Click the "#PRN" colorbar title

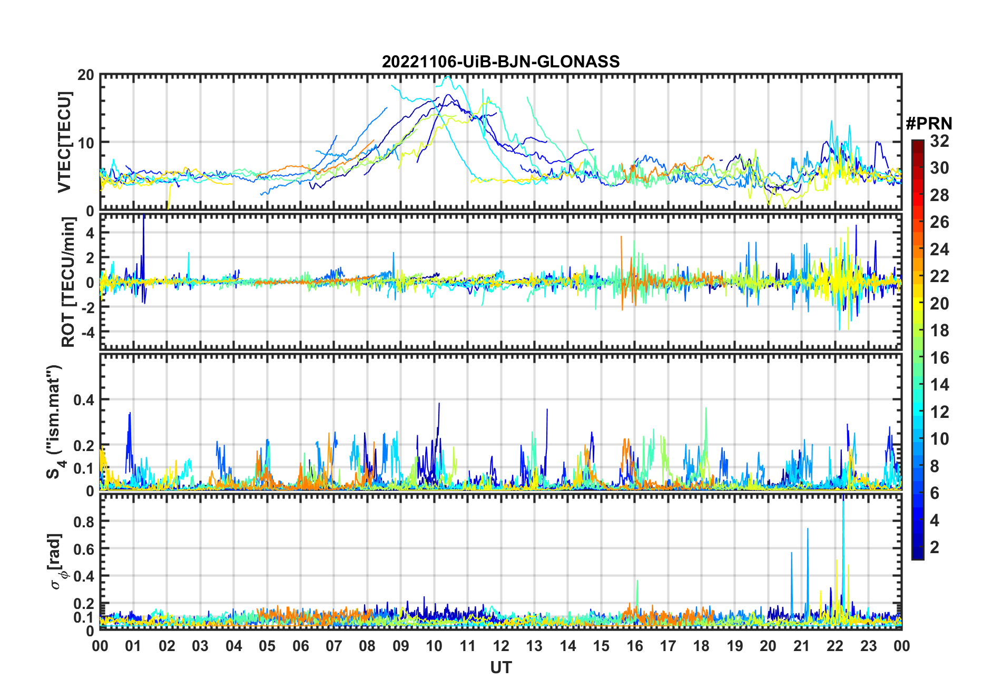point(929,124)
